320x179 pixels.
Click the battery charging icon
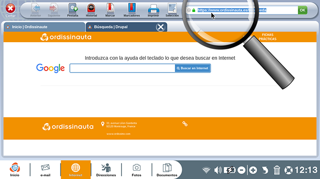pyautogui.click(x=229, y=170)
